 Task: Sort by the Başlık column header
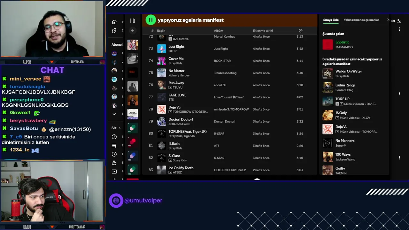[x=161, y=31]
